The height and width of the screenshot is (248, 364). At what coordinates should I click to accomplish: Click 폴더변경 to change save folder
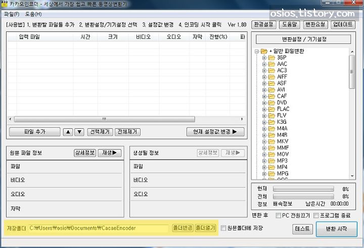click(183, 228)
